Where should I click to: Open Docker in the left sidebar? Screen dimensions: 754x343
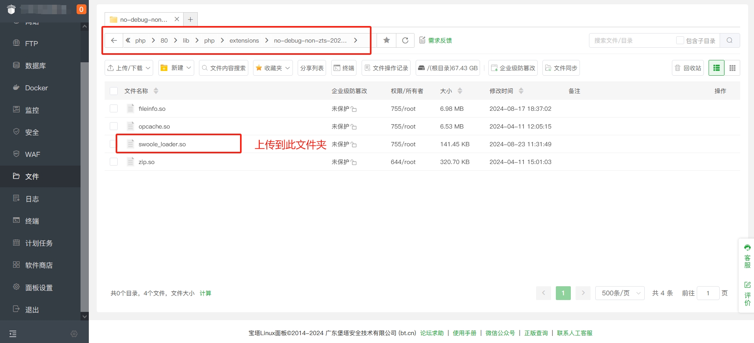36,88
